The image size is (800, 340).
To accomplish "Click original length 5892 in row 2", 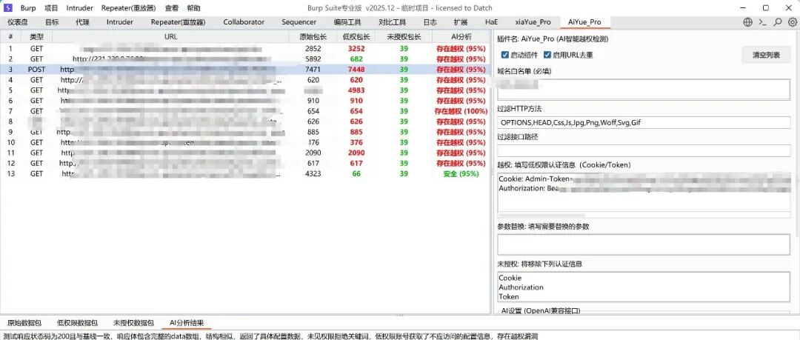I will click(313, 59).
